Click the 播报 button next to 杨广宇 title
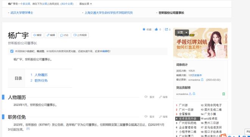This screenshot has width=250, height=137. tap(37, 35)
